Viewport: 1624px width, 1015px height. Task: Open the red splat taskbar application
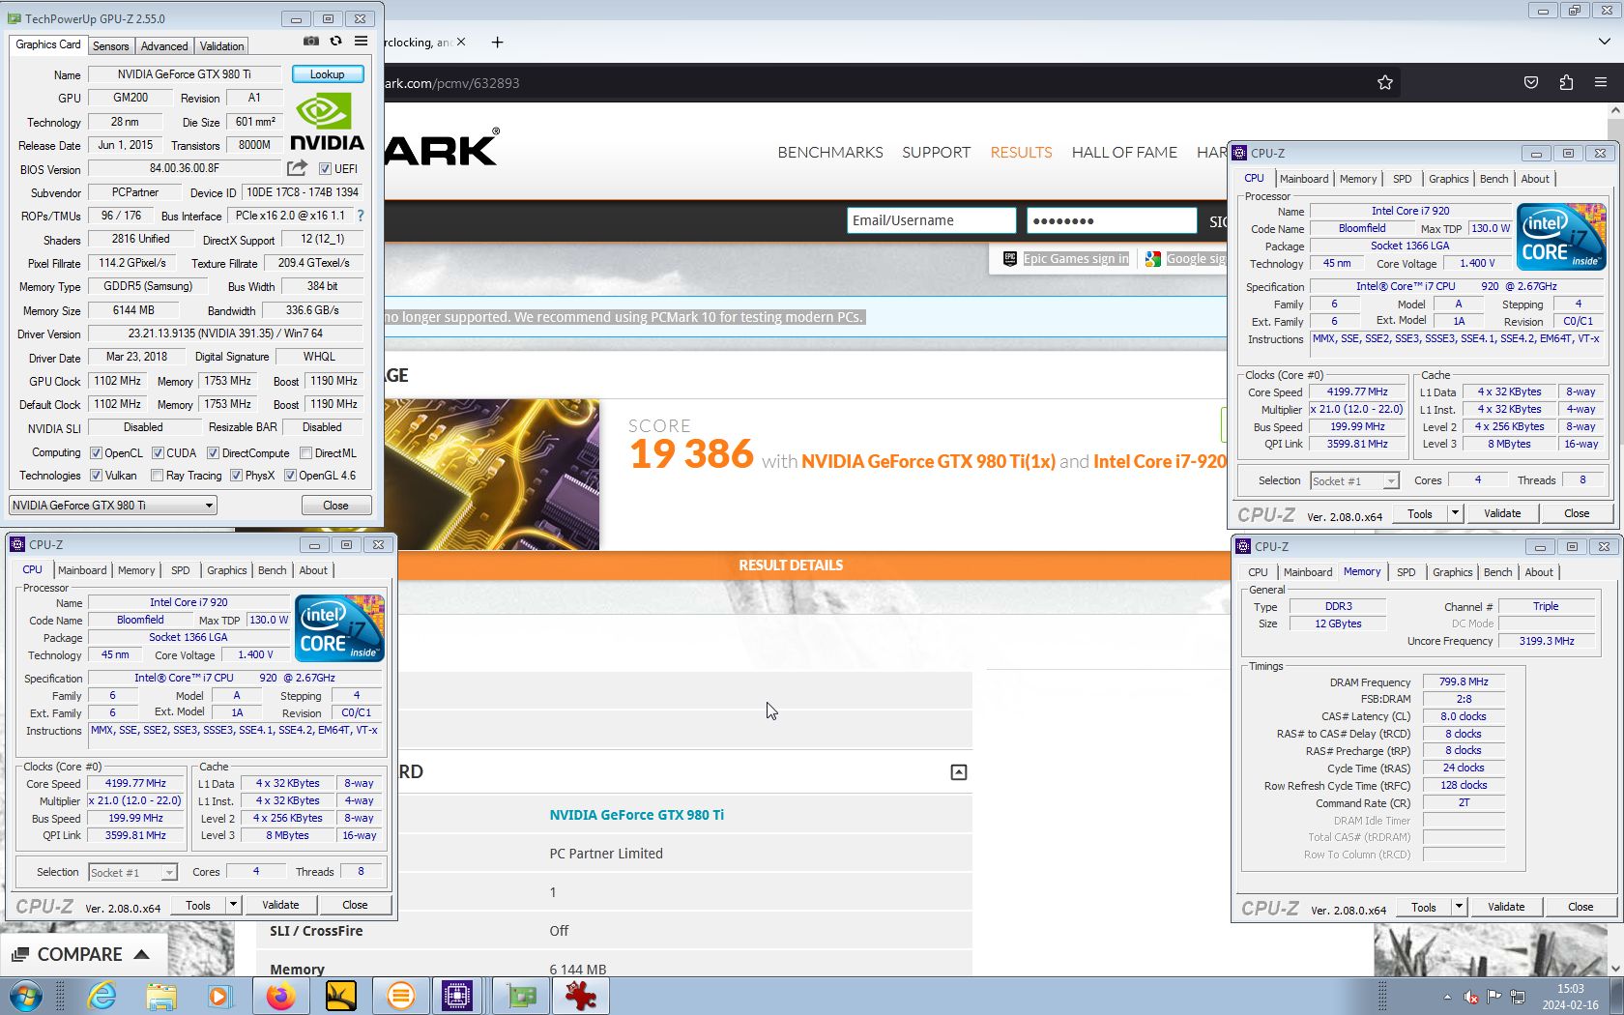click(x=581, y=996)
